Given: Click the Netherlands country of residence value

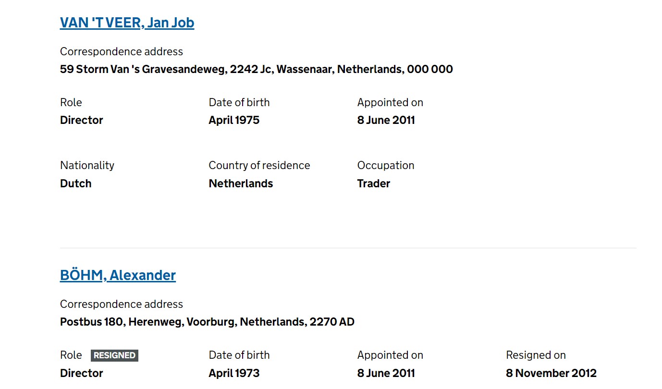Looking at the screenshot, I should pos(241,183).
